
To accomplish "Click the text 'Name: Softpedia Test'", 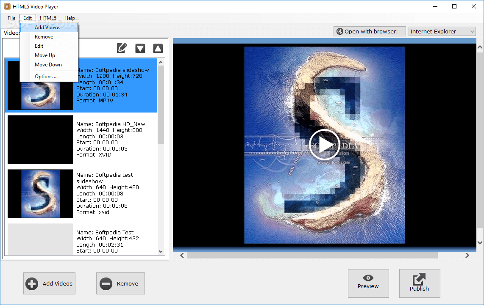I will pos(105,232).
